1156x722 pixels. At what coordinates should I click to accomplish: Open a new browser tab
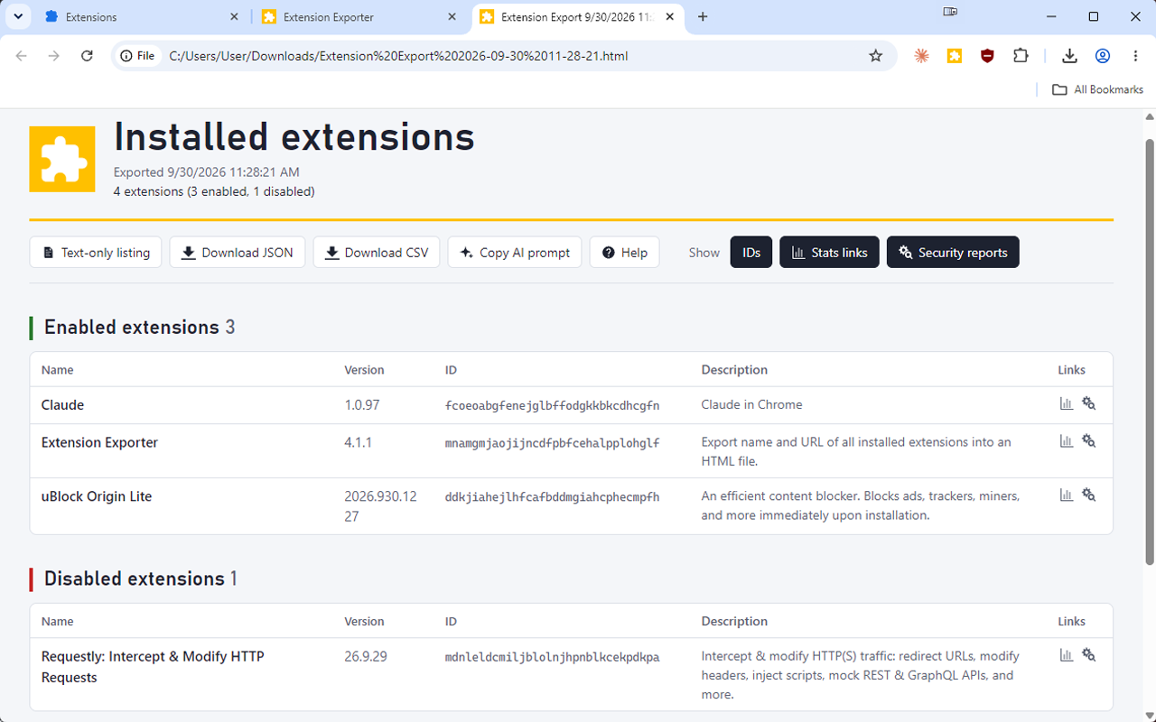[704, 17]
